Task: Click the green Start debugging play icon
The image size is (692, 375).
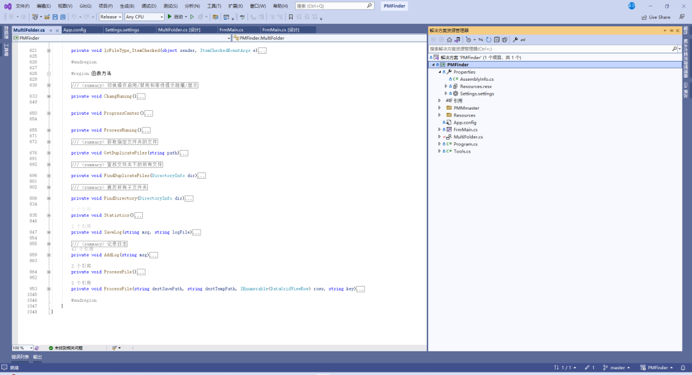Action: (169, 17)
